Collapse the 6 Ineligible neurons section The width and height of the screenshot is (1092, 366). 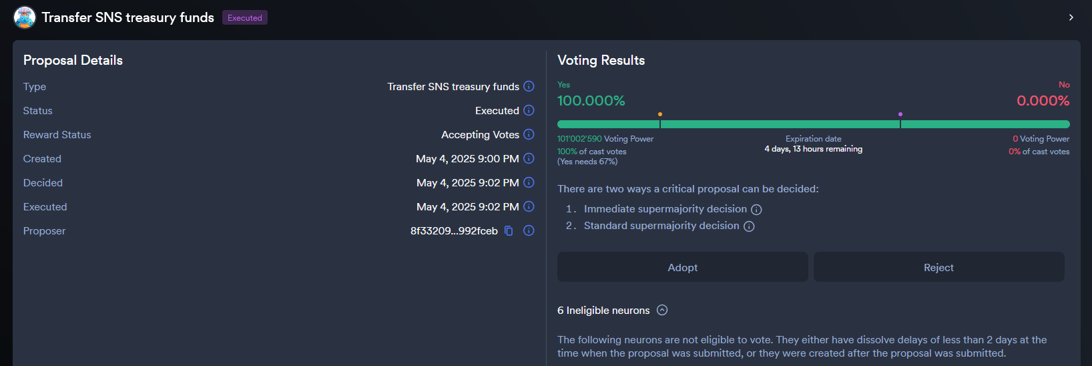(x=662, y=310)
